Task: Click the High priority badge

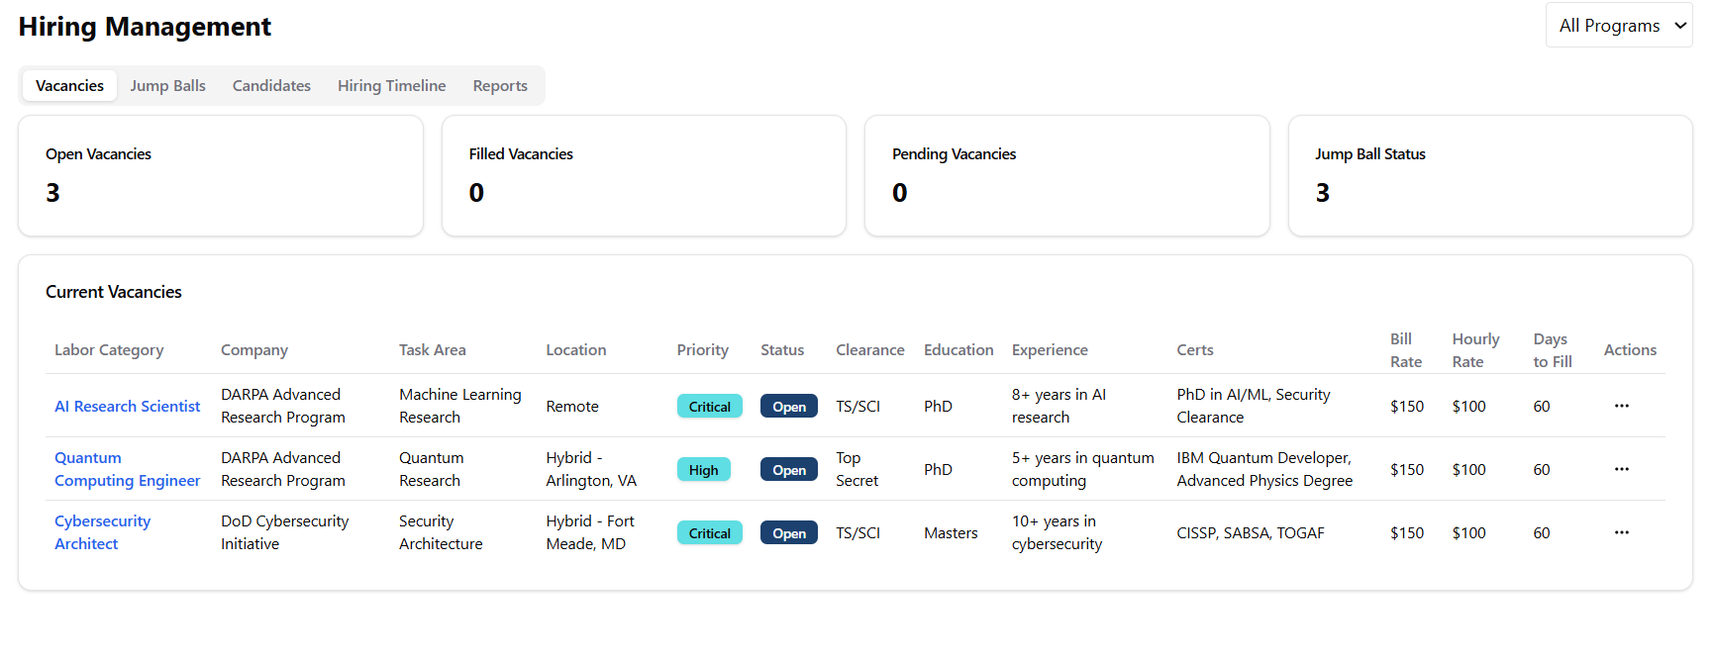Action: [x=703, y=470]
